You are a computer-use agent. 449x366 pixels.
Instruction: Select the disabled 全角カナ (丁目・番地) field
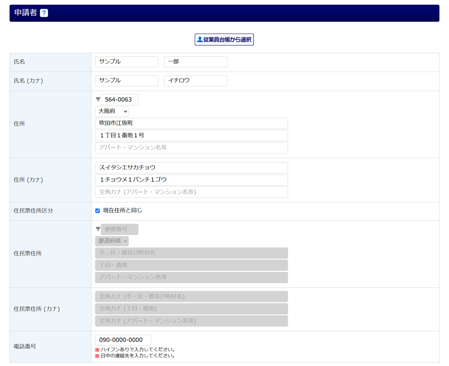(191, 309)
